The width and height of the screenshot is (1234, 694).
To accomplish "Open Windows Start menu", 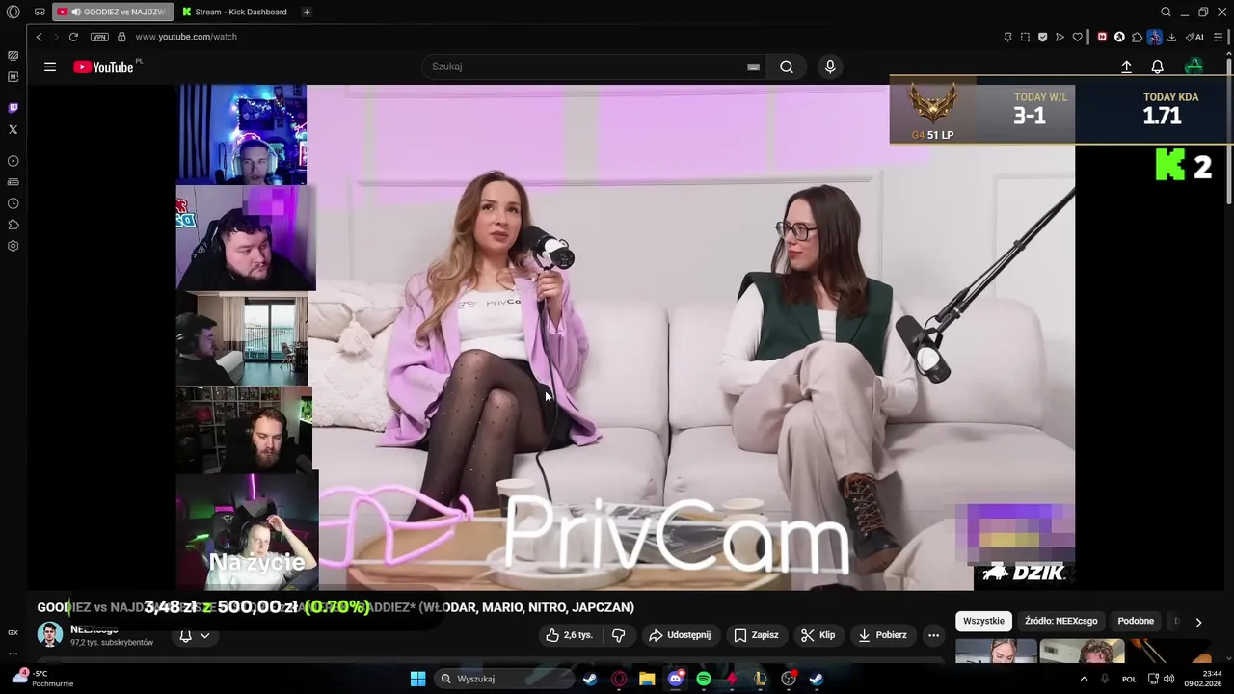I will tap(417, 679).
